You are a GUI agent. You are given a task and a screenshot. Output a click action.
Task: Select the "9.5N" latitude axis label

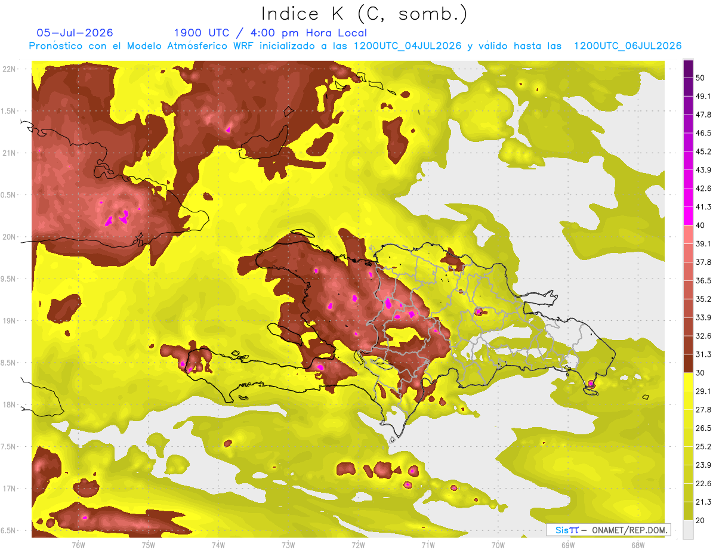point(9,279)
